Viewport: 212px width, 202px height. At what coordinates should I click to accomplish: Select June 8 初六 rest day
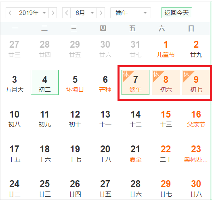166,82
